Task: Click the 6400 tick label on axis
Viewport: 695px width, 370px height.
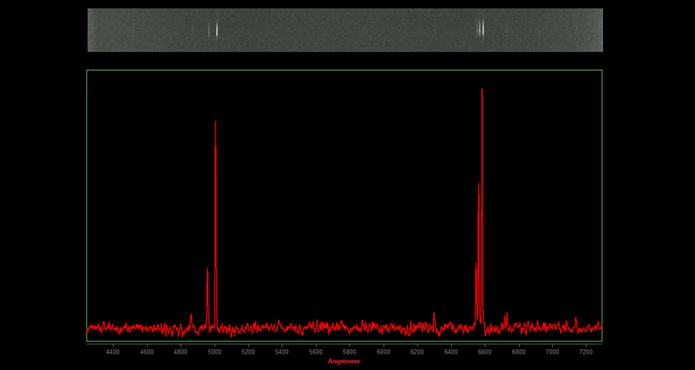Action: coord(450,351)
